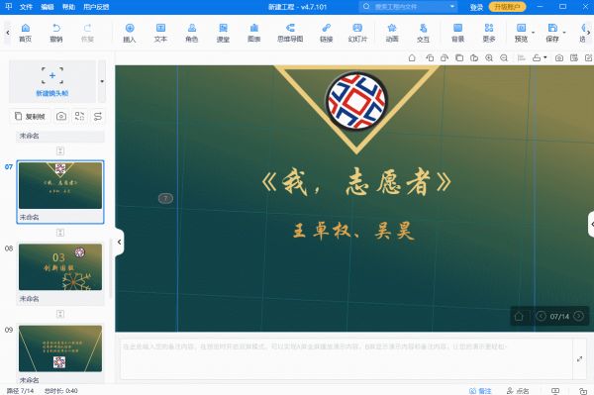Open the 角色 character library
The width and height of the screenshot is (594, 395).
coord(192,33)
